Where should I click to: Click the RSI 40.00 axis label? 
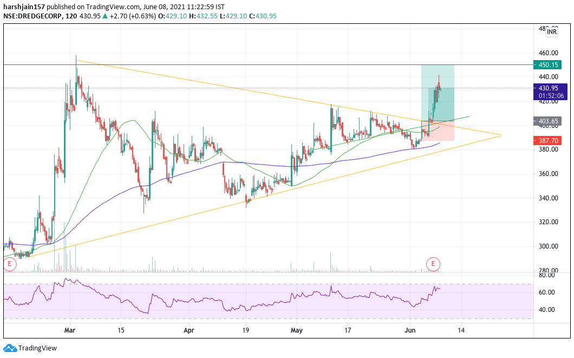pyautogui.click(x=546, y=310)
